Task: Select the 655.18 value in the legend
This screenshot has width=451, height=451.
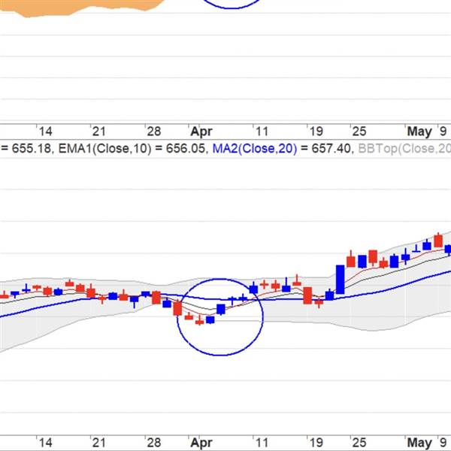Action: (x=32, y=148)
